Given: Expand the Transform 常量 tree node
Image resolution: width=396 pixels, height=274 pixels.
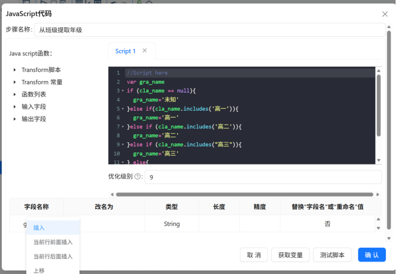Looking at the screenshot, I should (15, 82).
